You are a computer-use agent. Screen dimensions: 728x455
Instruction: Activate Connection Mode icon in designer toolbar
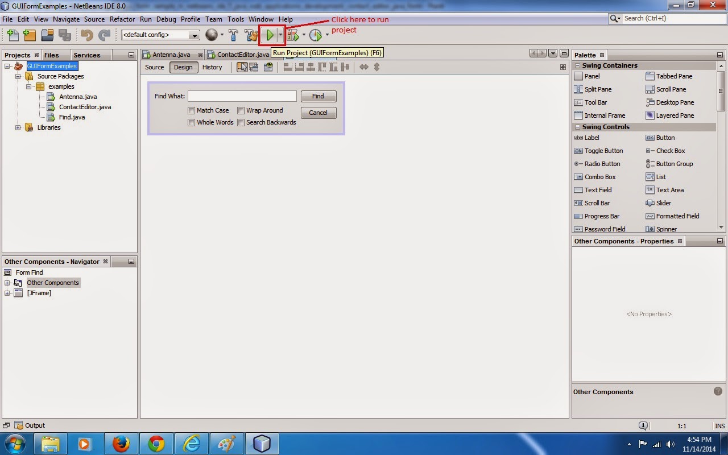tap(254, 67)
